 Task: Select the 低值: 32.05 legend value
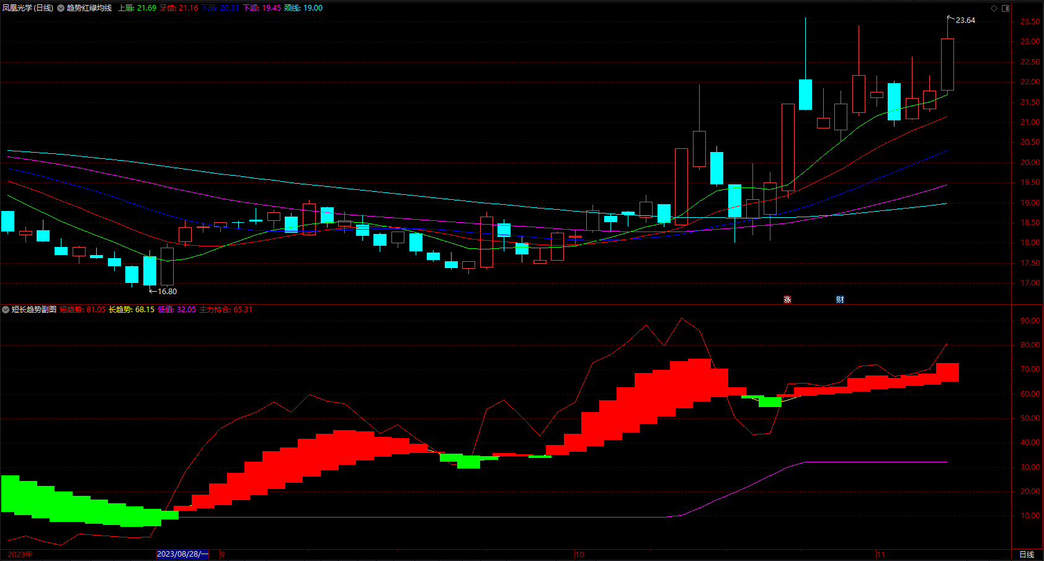(177, 309)
